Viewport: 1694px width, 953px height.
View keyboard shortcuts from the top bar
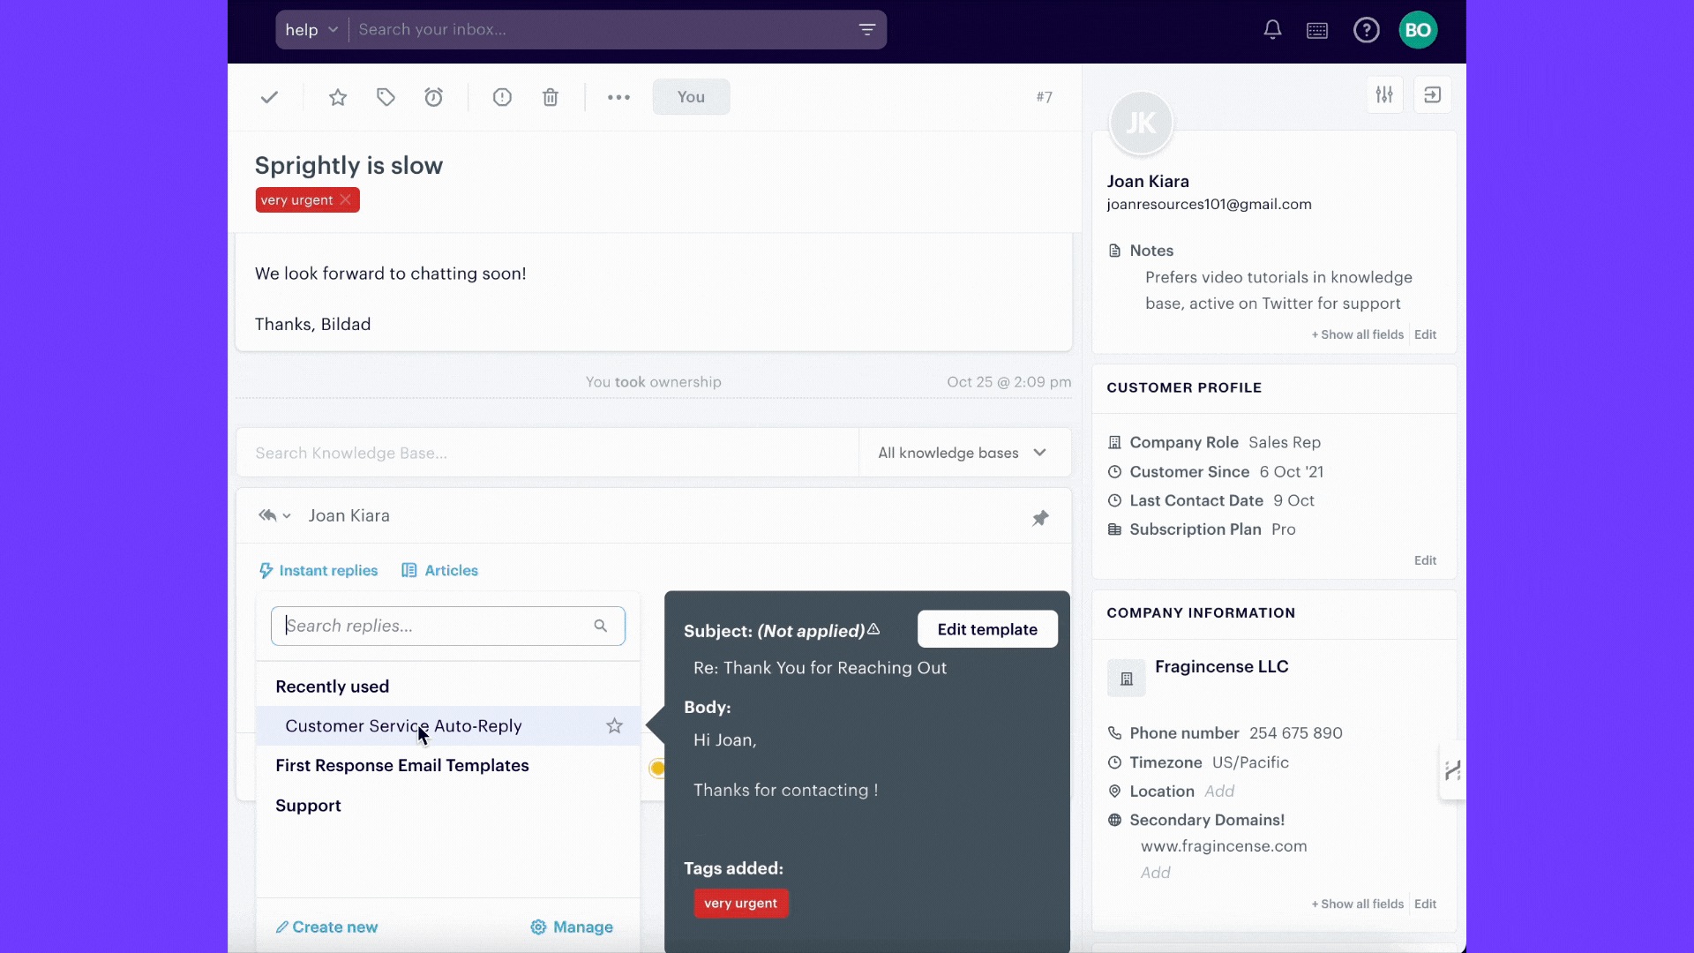1316,29
